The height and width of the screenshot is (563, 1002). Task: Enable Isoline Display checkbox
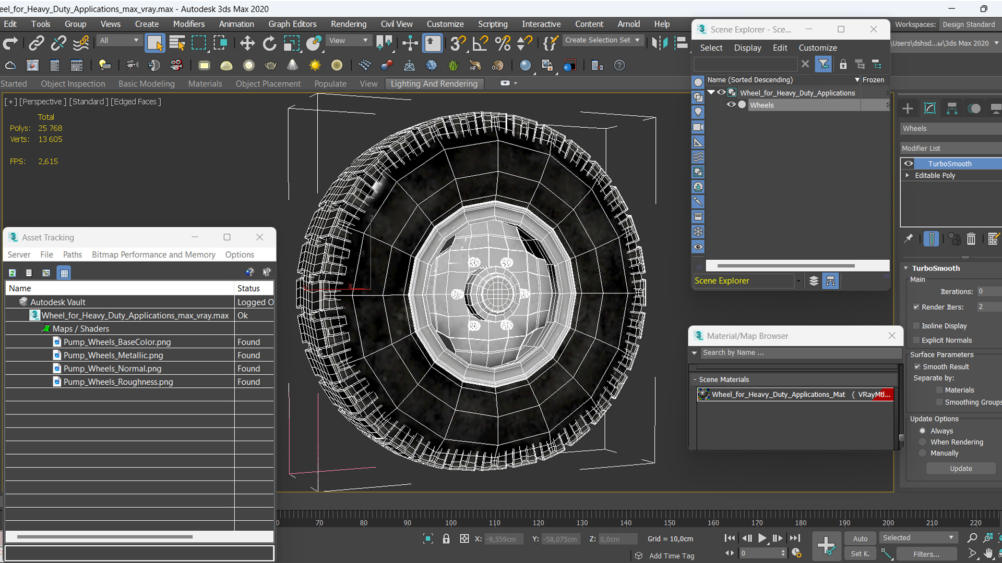[x=916, y=326]
